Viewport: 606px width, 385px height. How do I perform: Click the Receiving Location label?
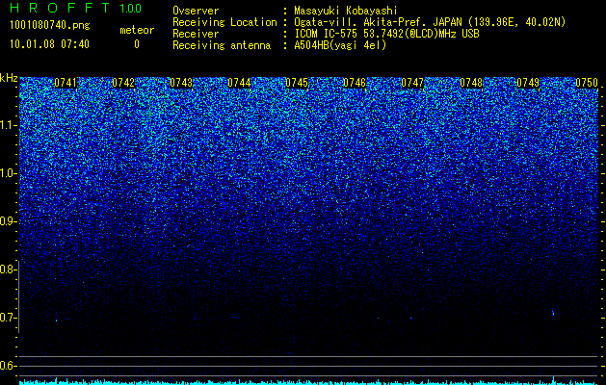224,22
